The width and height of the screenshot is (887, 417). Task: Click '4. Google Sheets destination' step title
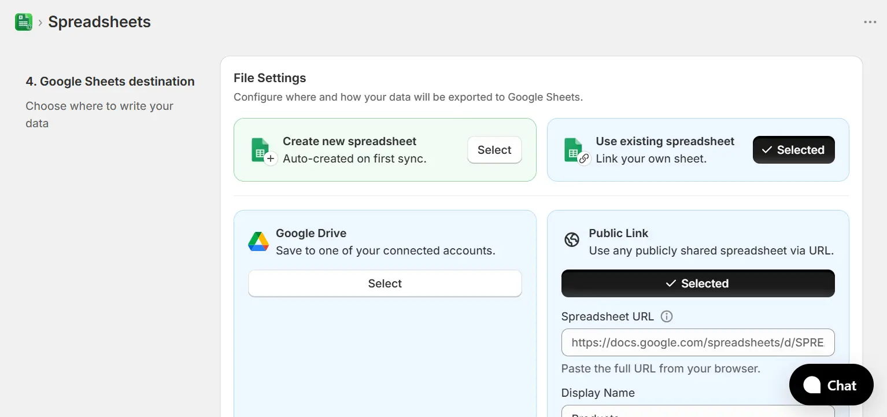coord(110,82)
